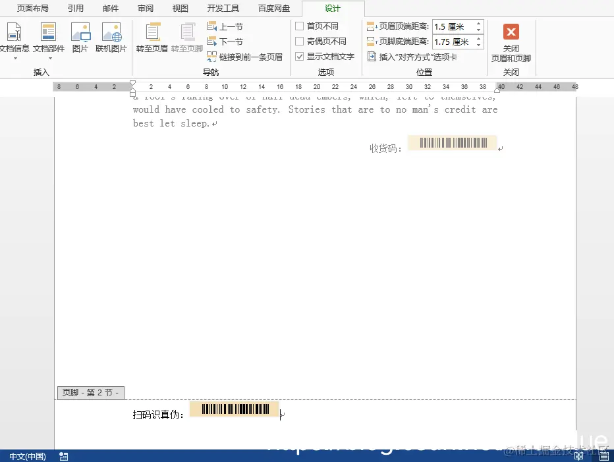The height and width of the screenshot is (462, 614).
Task: Expand 文档信息 dropdown arrow
Action: coord(15,59)
